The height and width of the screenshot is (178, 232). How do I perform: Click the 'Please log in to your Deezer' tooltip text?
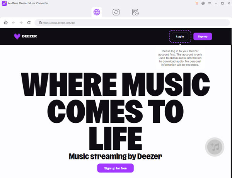point(180,58)
